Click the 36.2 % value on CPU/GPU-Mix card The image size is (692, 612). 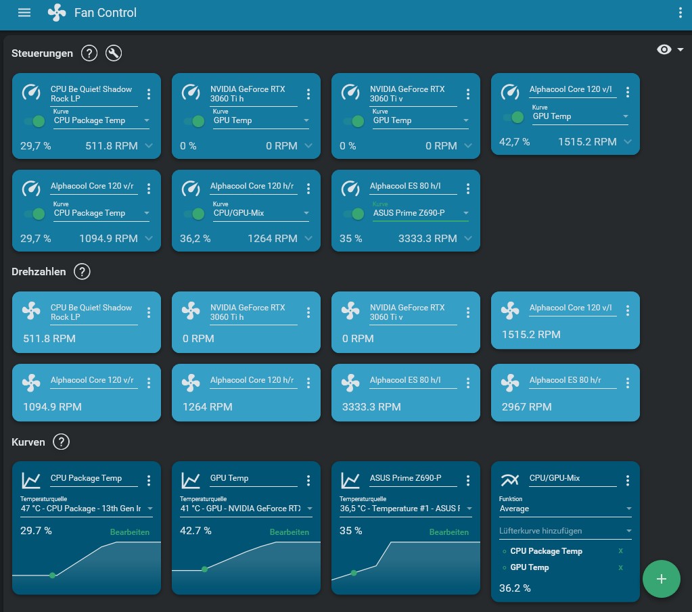point(515,588)
